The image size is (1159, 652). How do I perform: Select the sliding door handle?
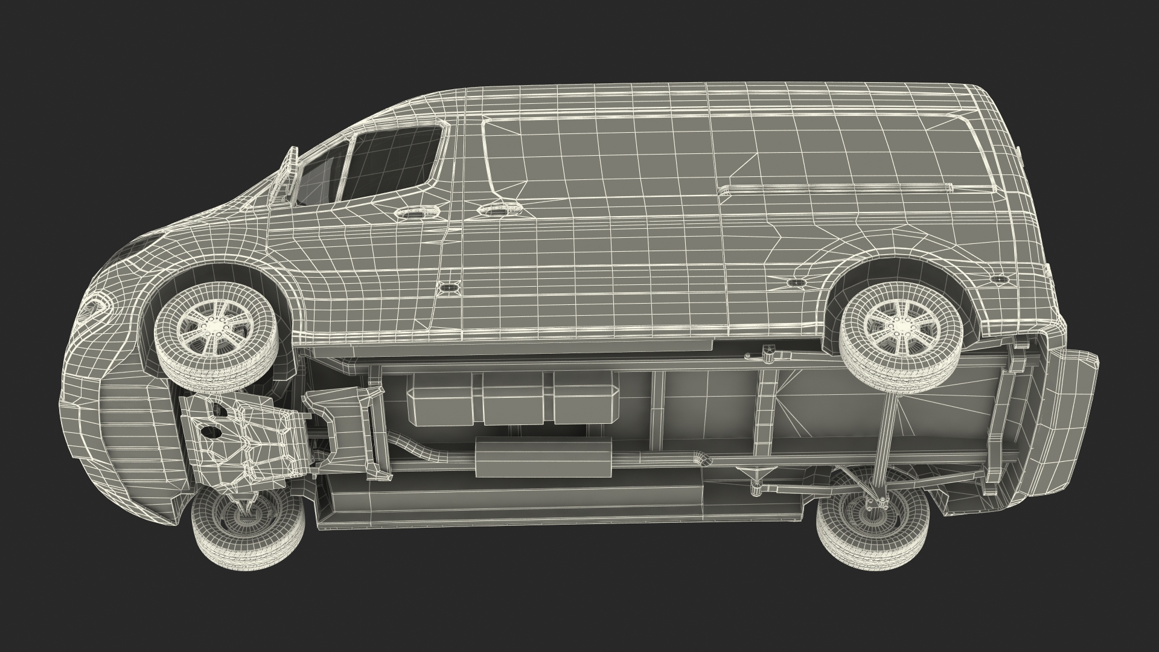(499, 209)
